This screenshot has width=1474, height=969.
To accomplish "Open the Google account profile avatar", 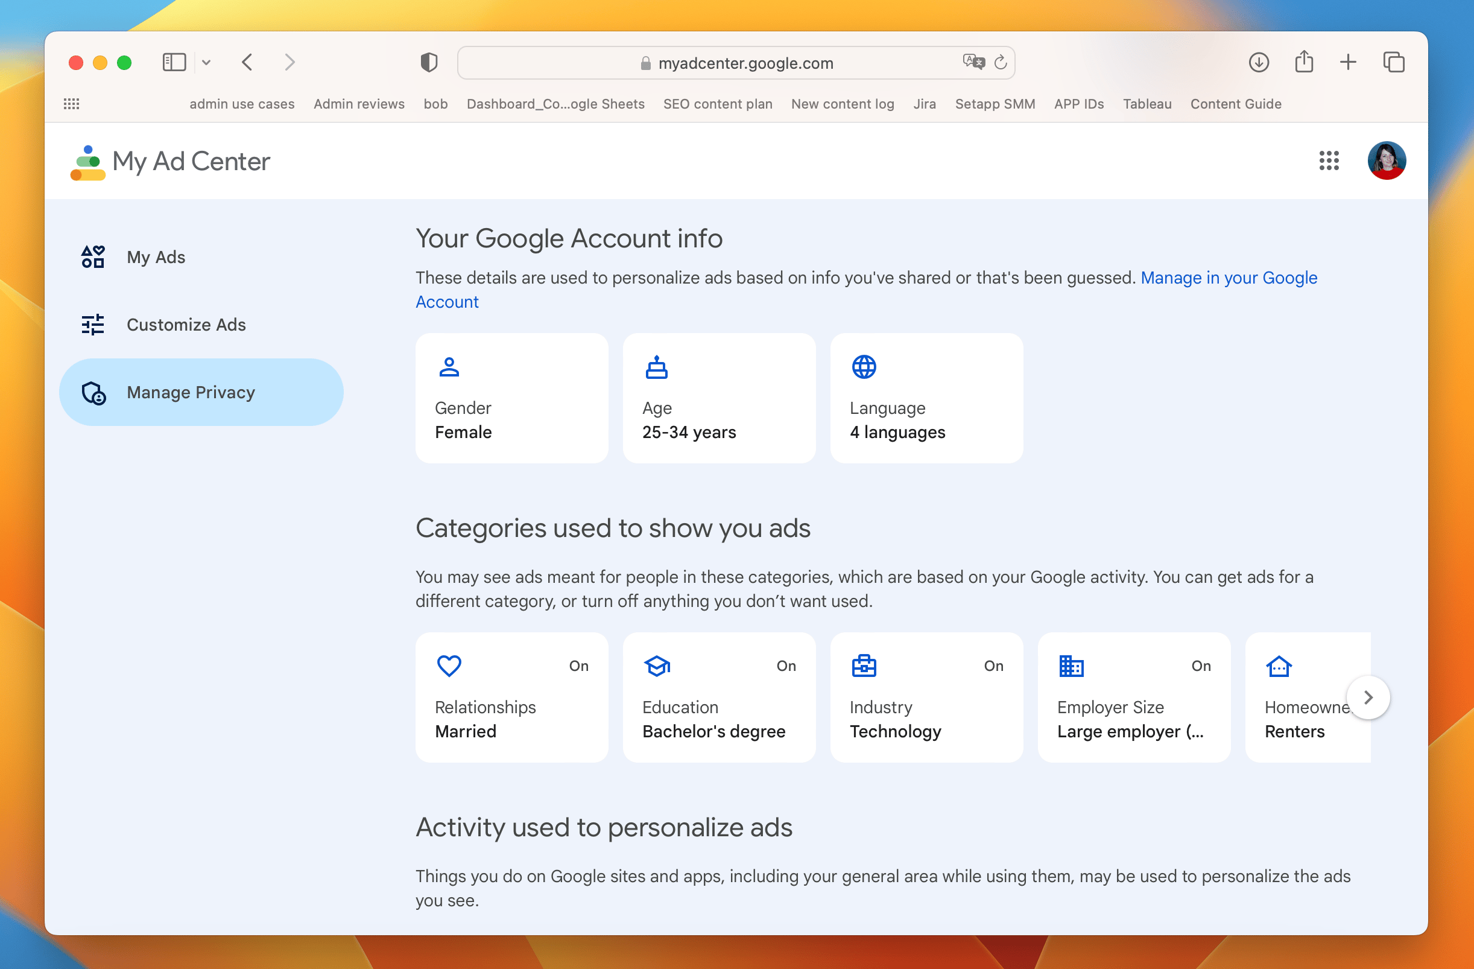I will click(1387, 160).
